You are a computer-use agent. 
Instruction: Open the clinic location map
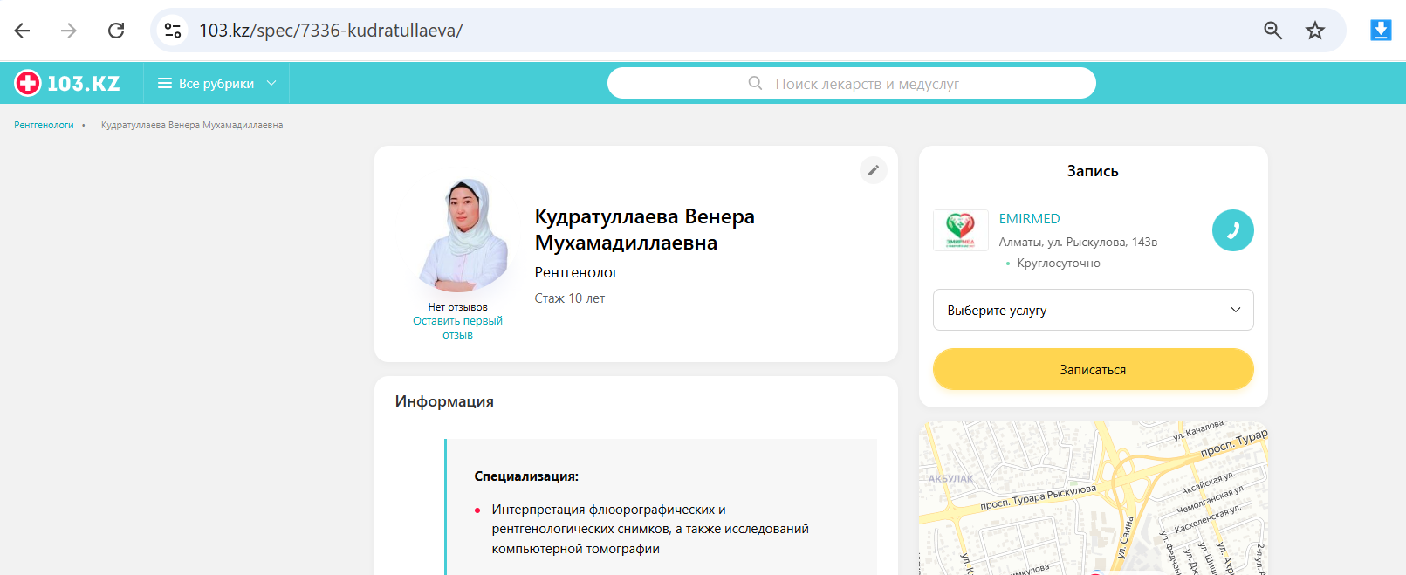(1094, 498)
